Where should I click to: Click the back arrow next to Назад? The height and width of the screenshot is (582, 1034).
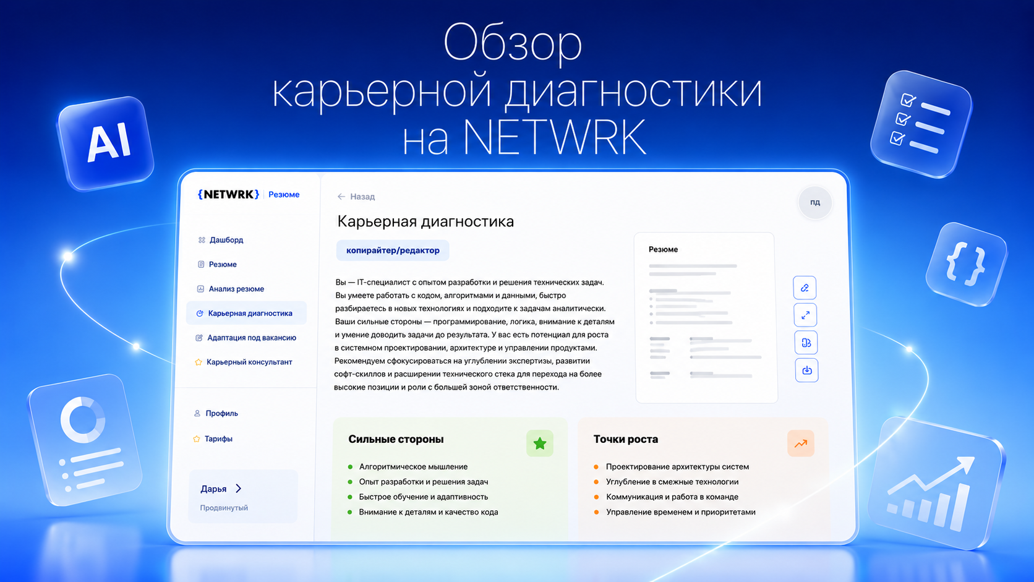(341, 197)
